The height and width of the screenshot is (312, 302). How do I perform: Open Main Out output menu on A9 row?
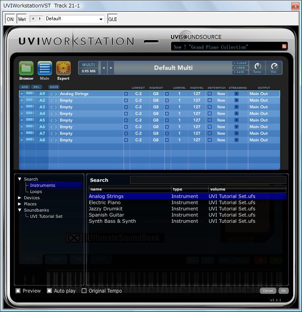[x=259, y=94]
